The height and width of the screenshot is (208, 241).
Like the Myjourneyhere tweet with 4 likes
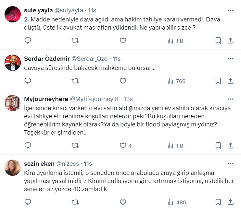point(123,146)
